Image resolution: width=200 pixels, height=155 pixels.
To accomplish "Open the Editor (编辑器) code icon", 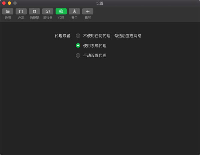I will [48, 11].
